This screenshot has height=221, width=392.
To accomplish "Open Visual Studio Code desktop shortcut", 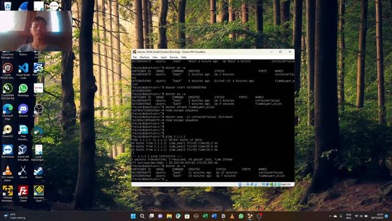I will [23, 71].
